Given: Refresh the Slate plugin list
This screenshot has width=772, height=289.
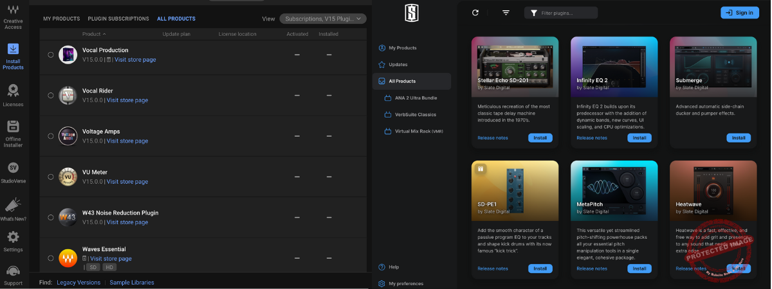Looking at the screenshot, I should (x=475, y=12).
